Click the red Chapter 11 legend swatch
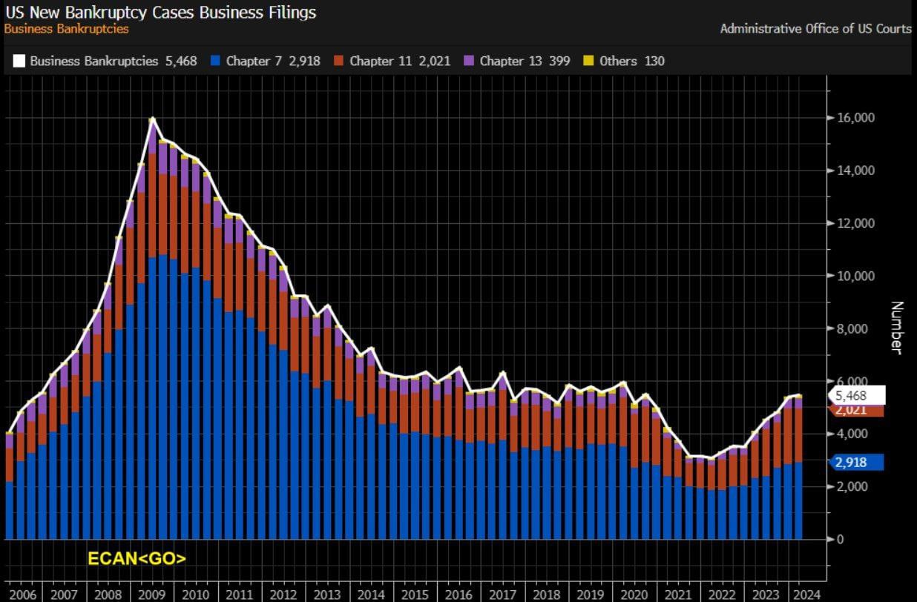Viewport: 917px width, 602px height. pyautogui.click(x=338, y=62)
